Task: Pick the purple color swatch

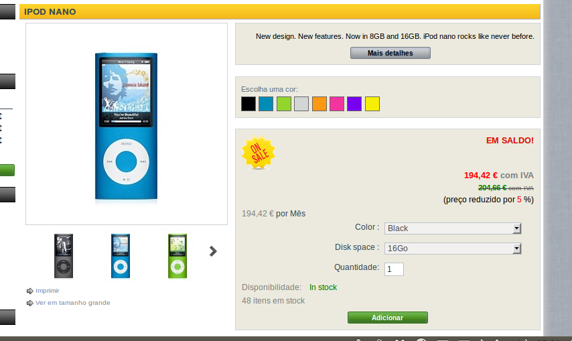Action: point(354,104)
